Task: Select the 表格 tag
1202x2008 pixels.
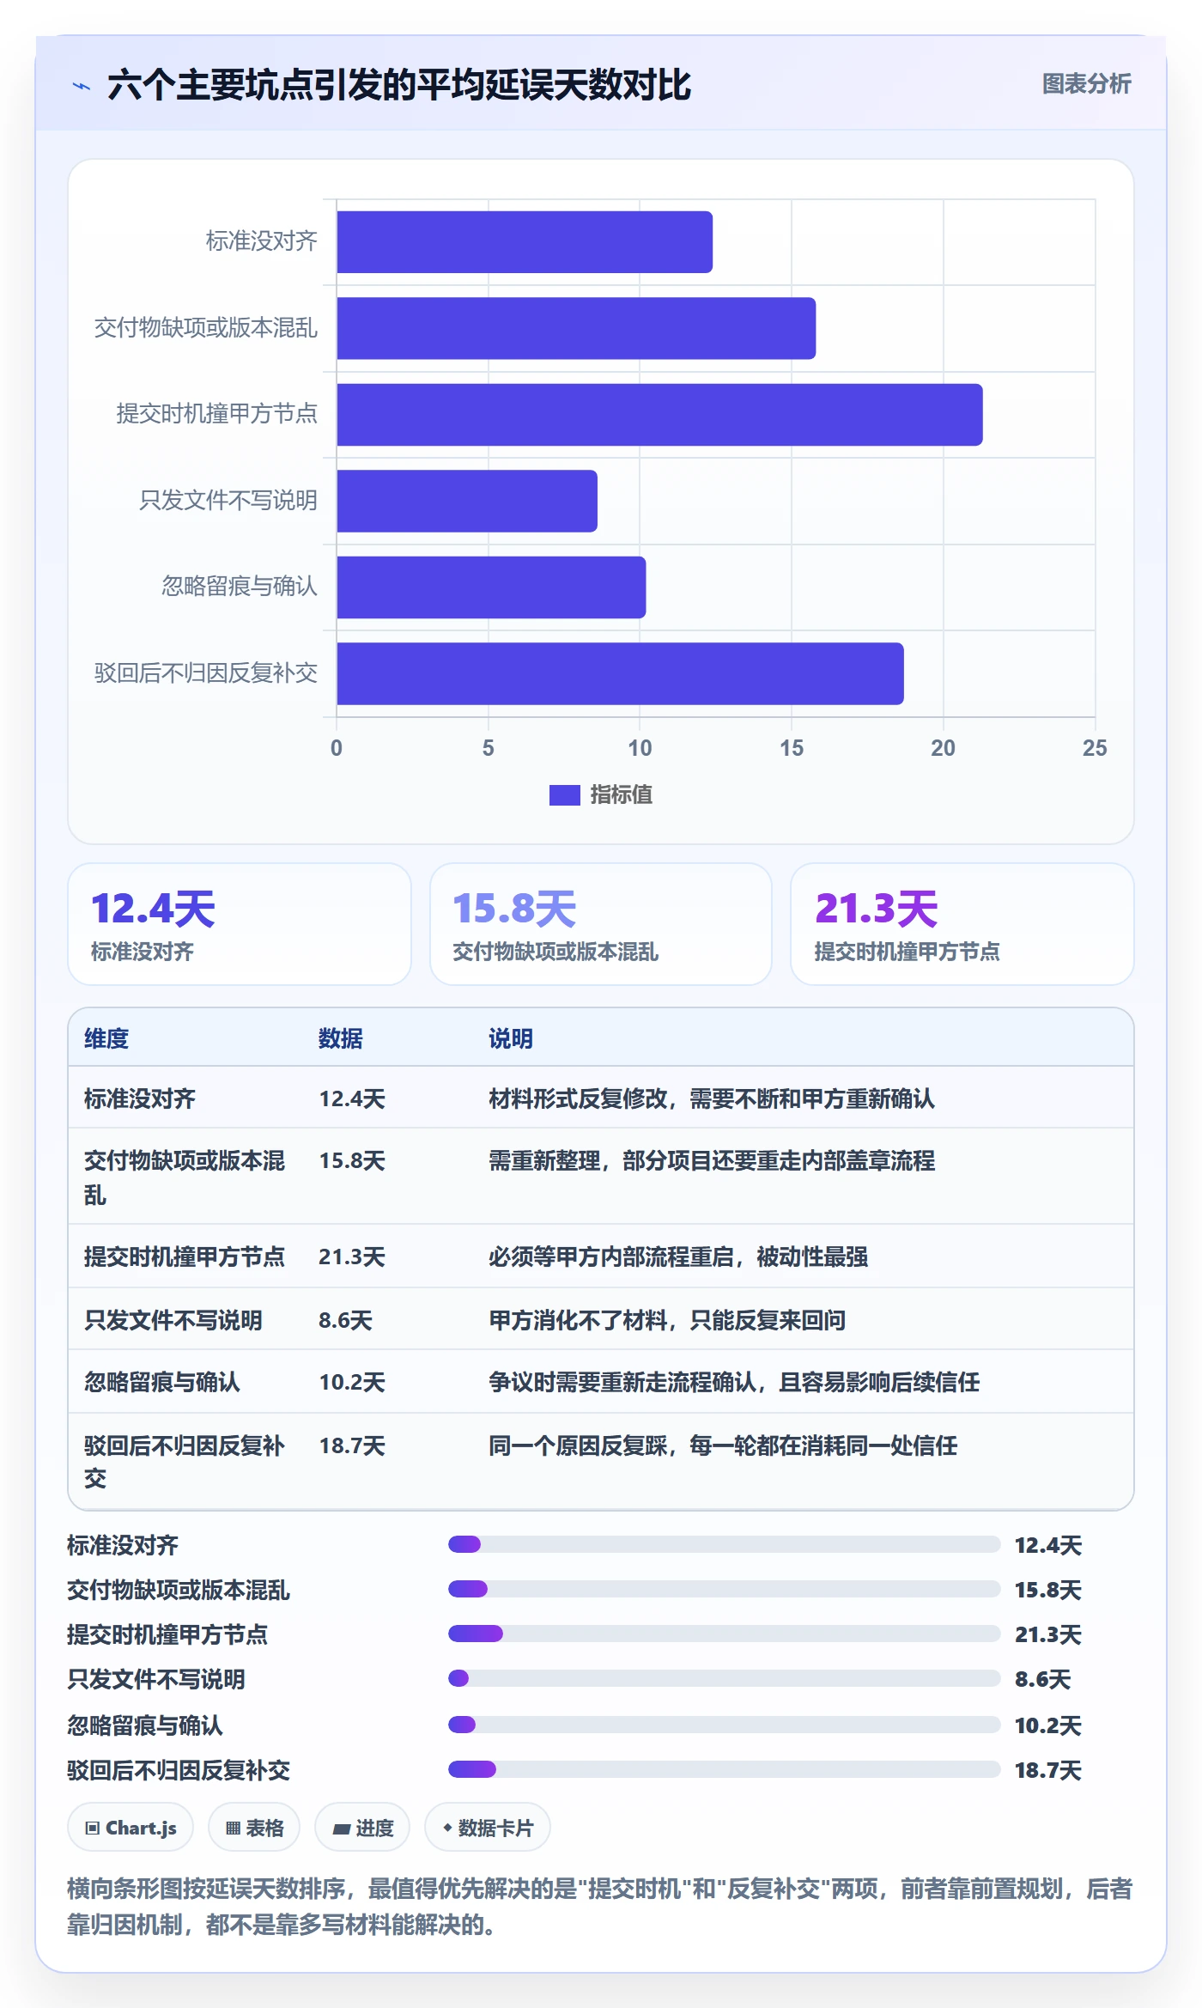Action: 254,1828
